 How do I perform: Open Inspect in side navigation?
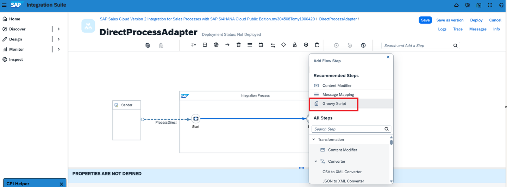pyautogui.click(x=16, y=60)
